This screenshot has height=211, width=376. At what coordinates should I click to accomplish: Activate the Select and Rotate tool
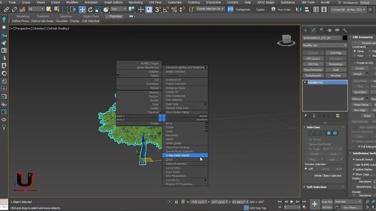pos(90,9)
